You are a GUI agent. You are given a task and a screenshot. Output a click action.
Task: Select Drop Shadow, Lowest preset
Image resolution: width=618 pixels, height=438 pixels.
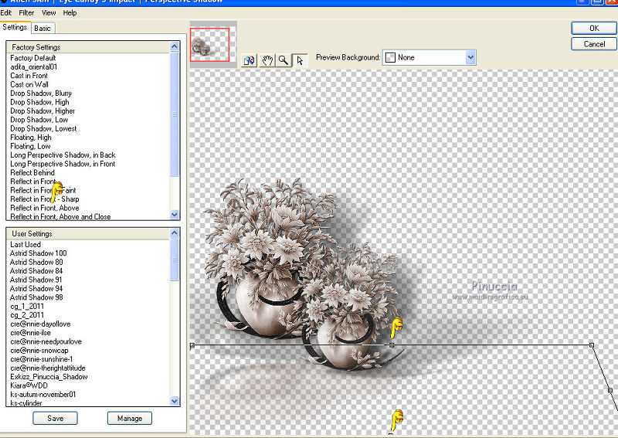pyautogui.click(x=44, y=128)
